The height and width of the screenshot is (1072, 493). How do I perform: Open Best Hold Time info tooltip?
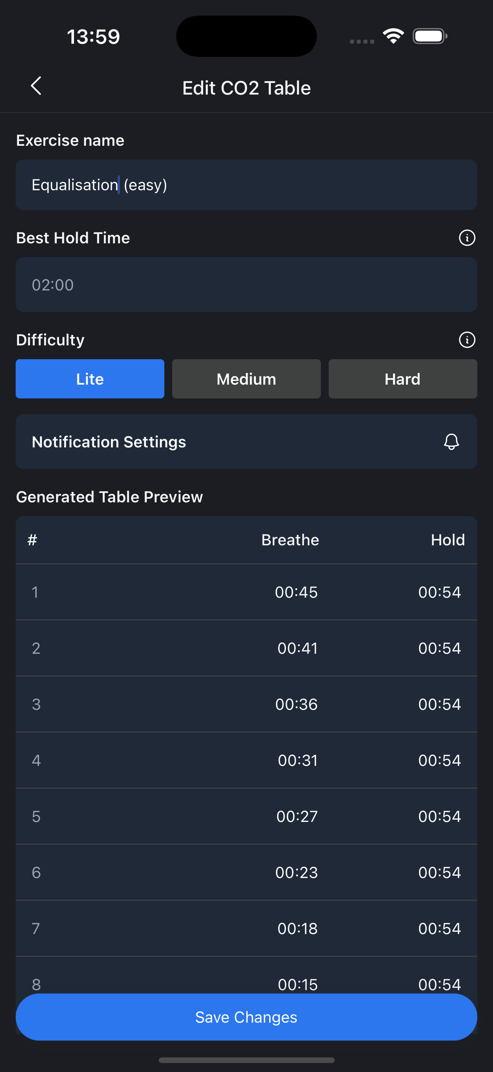[x=467, y=238]
